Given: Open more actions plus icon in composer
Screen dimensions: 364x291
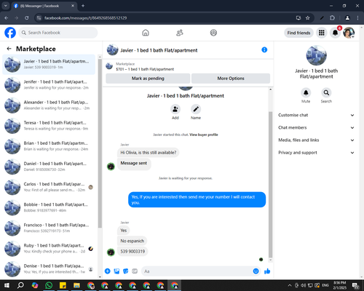Looking at the screenshot, I should tap(108, 271).
